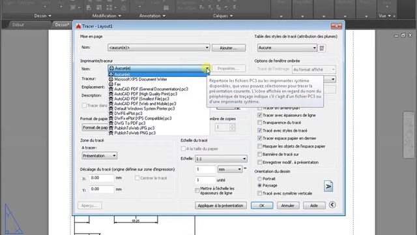Toggle Tracer avec épaisseurs de ligne

(260, 115)
